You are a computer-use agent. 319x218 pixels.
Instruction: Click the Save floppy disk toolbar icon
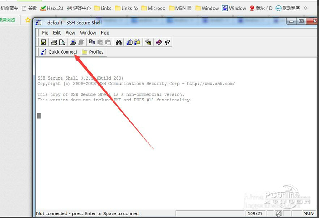(x=43, y=42)
